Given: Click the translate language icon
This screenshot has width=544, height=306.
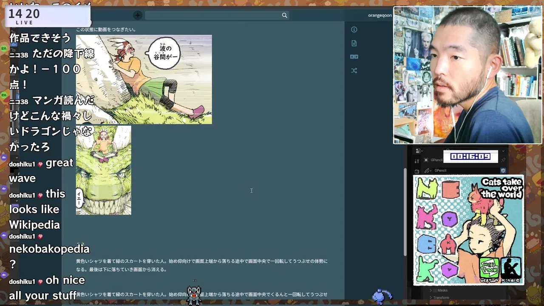Looking at the screenshot, I should [354, 57].
